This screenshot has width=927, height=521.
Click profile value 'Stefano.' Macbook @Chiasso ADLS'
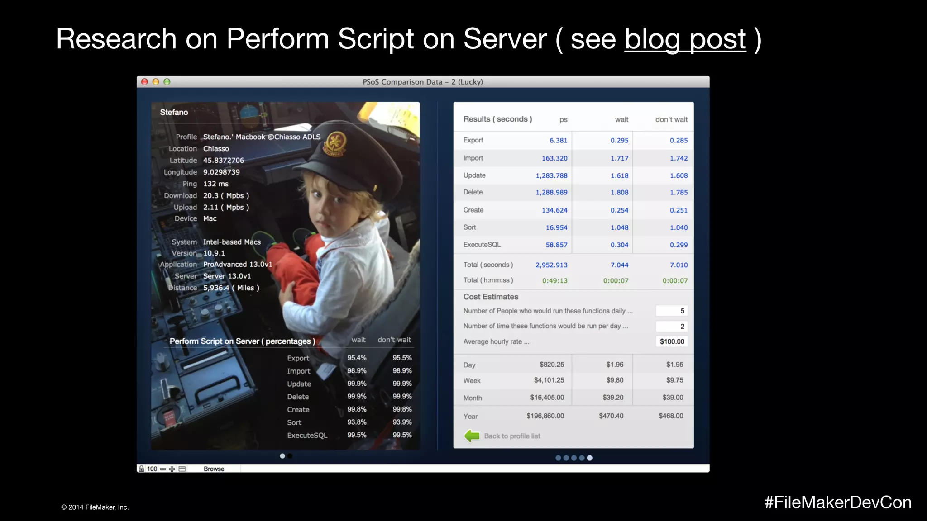point(262,137)
